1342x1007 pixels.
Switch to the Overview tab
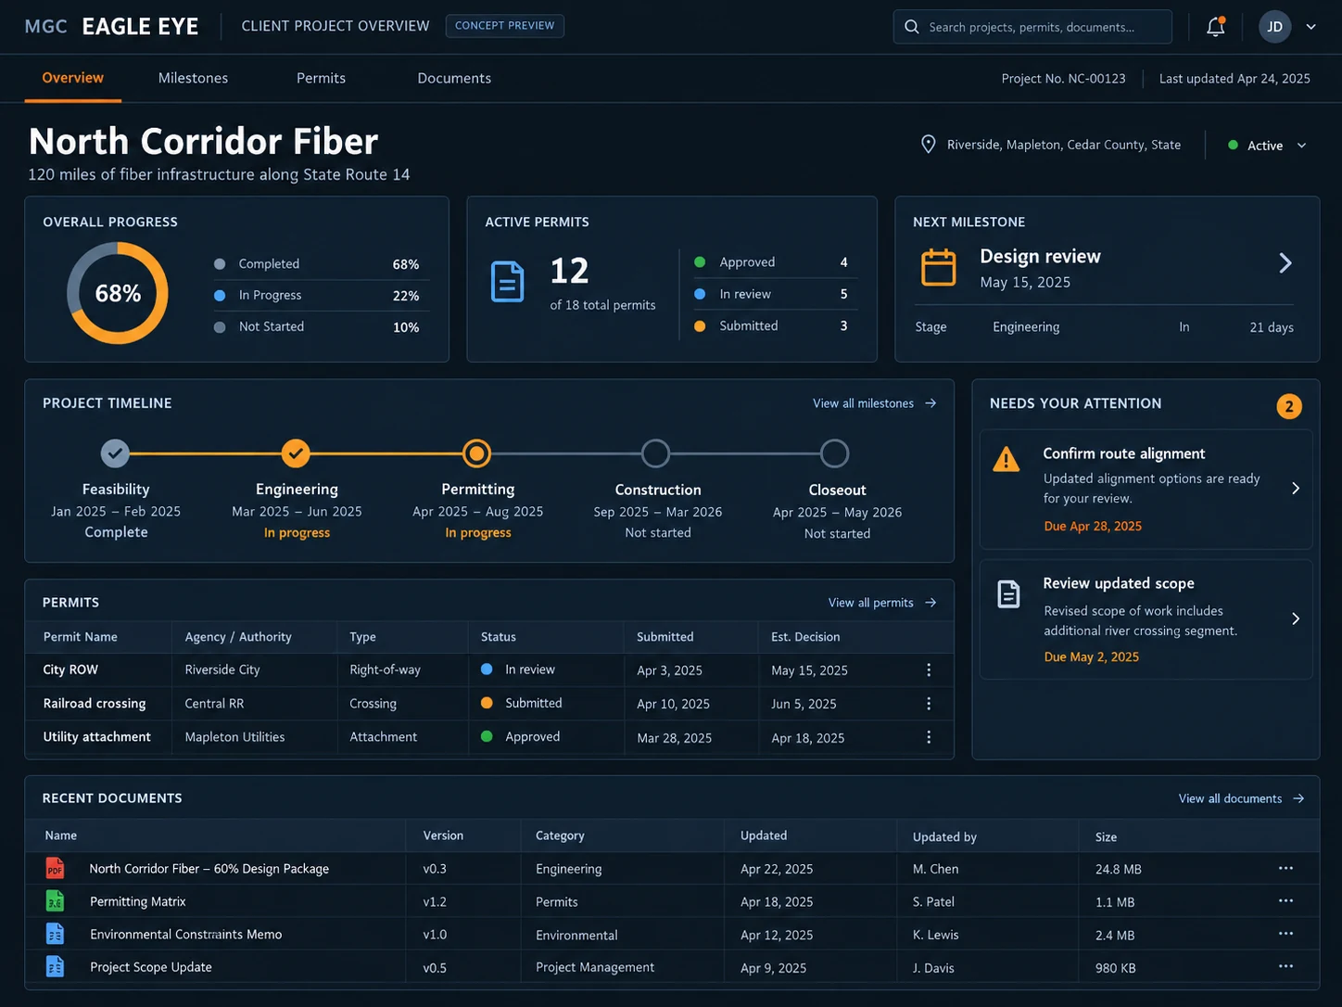[72, 78]
